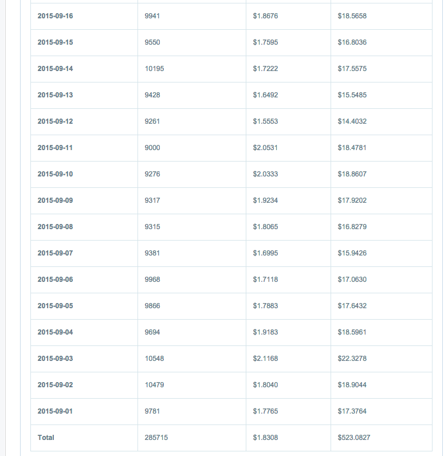Select the 10548 count cell

[x=154, y=359]
